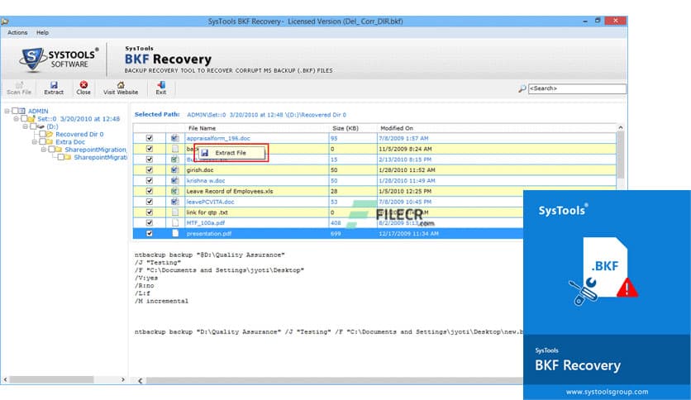Uncheck krishna w.doc checkbox
Screen dimensions: 691x400
pyautogui.click(x=150, y=181)
